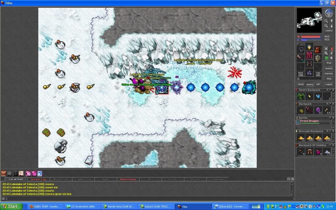336x210 pixels.
Task: Go up a level in Backpack container
Action: click(328, 104)
